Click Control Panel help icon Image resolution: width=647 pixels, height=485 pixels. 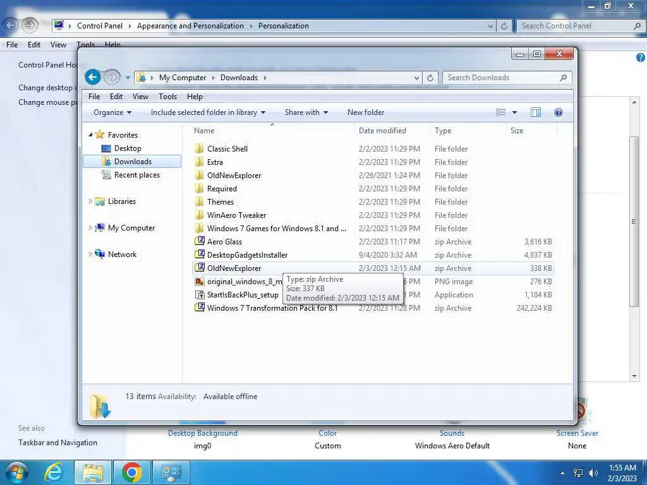(641, 57)
